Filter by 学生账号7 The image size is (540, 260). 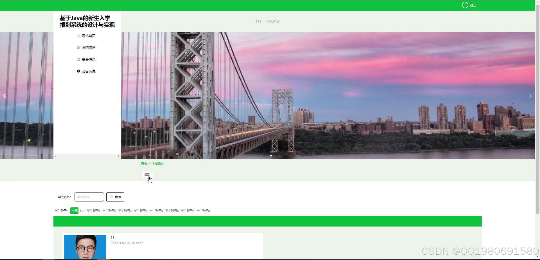(187, 211)
